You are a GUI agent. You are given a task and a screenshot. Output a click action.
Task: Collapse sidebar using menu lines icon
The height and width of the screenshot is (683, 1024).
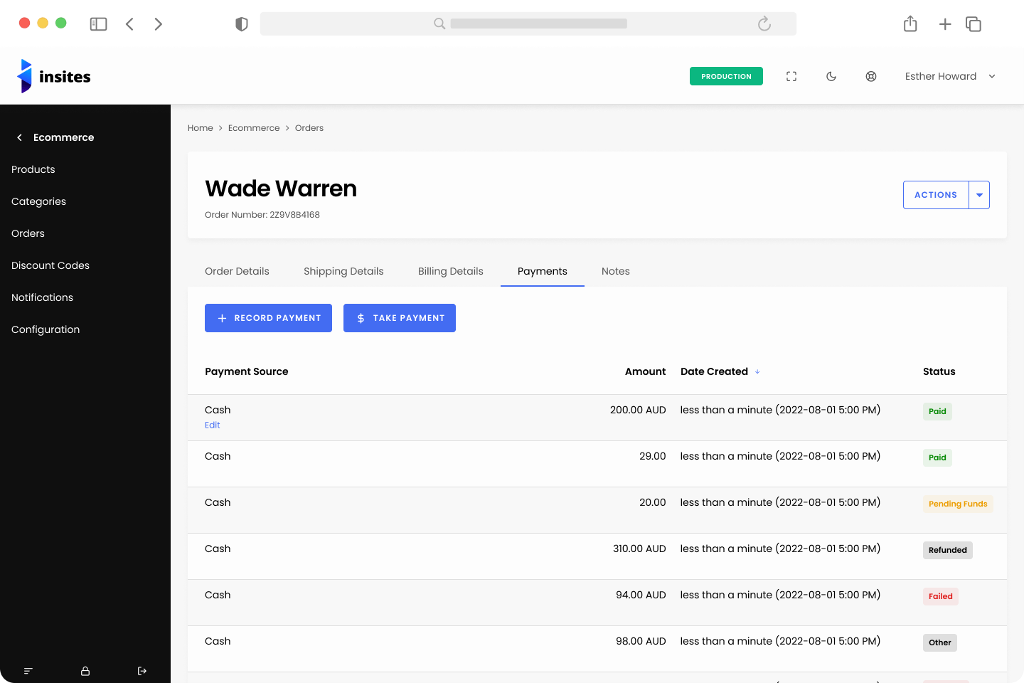point(28,671)
